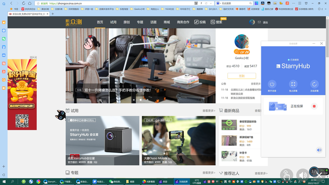Open the 搜索 search icon in site navigation
The height and width of the screenshot is (185, 329).
tap(212, 22)
